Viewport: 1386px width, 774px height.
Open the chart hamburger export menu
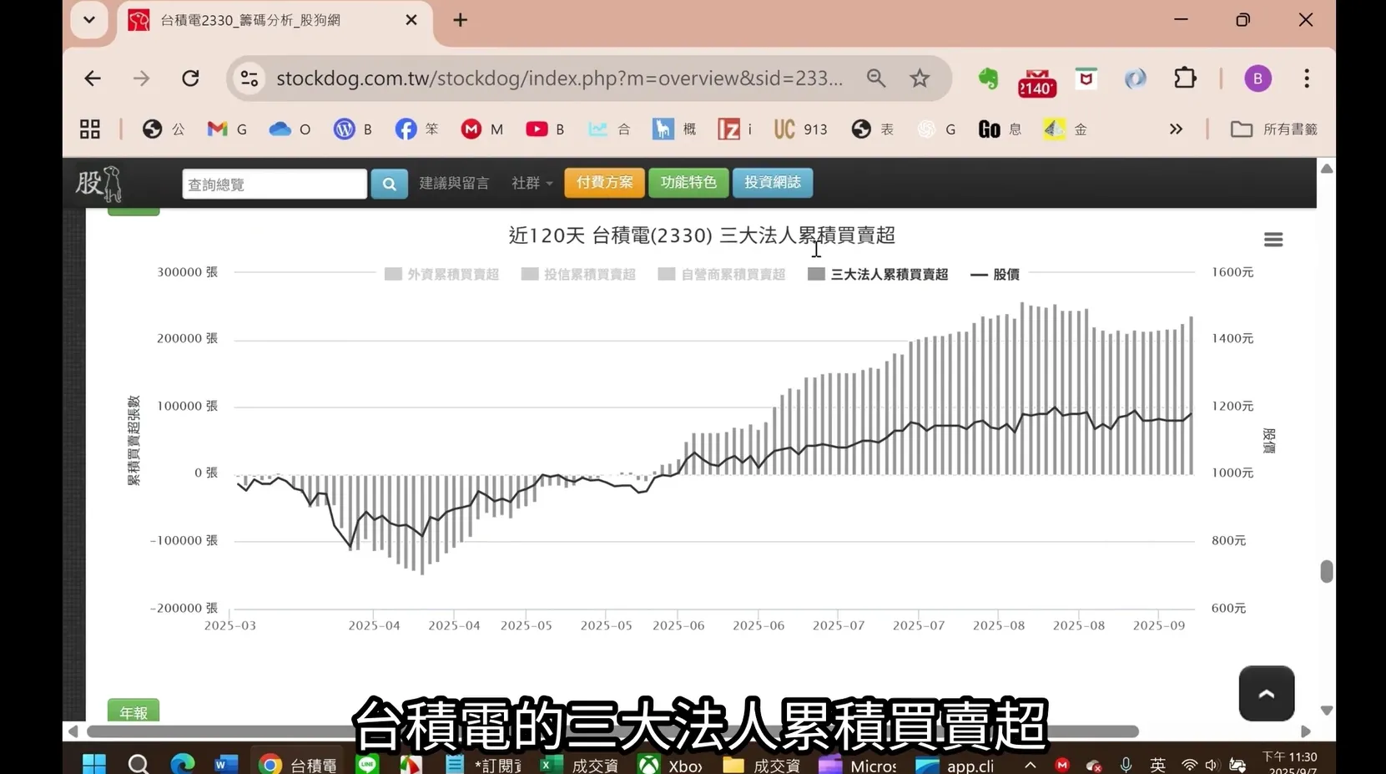pyautogui.click(x=1273, y=240)
